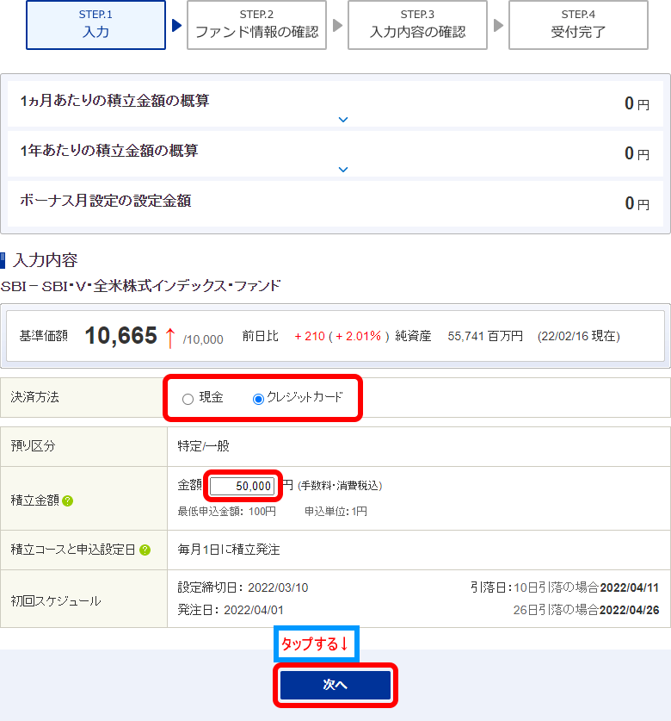The height and width of the screenshot is (721, 671).
Task: Click the date text (22/02/16 現在)
Action: coord(579,336)
